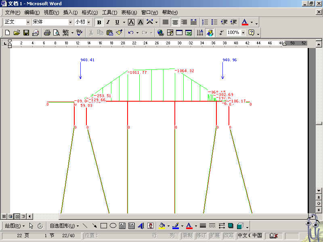Viewport: 323px width, 242px height.
Task: Open the Microsoft Word Help icon
Action: pos(251,33)
